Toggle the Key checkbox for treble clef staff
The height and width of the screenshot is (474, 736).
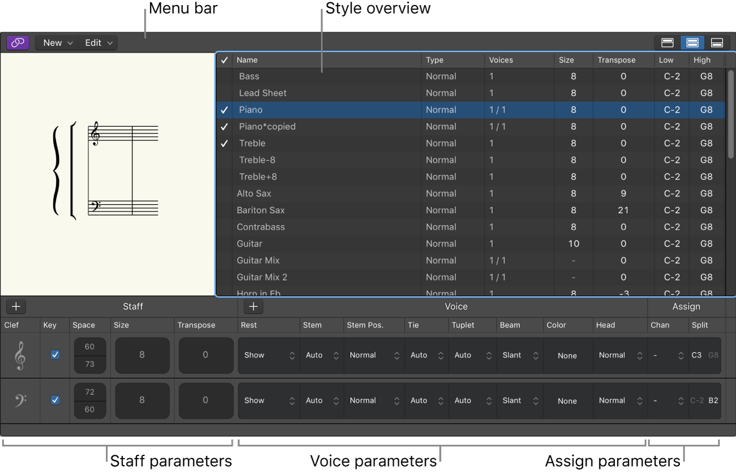(55, 355)
